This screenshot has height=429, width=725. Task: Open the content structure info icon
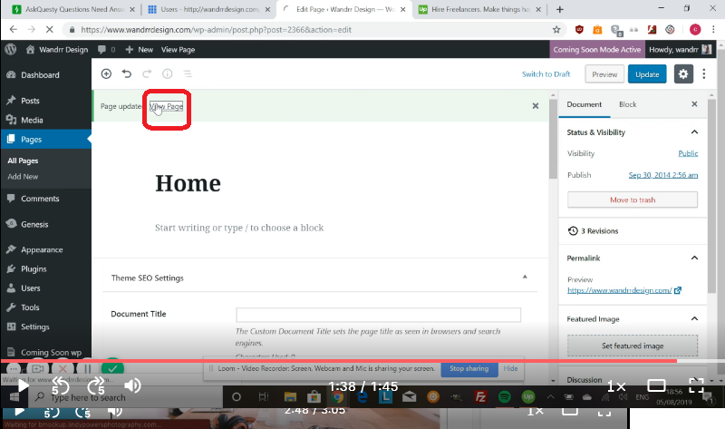point(168,74)
